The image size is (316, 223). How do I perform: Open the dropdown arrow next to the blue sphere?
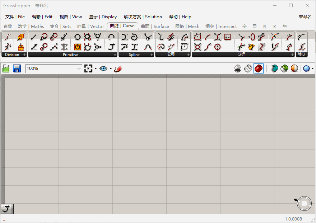click(x=312, y=68)
